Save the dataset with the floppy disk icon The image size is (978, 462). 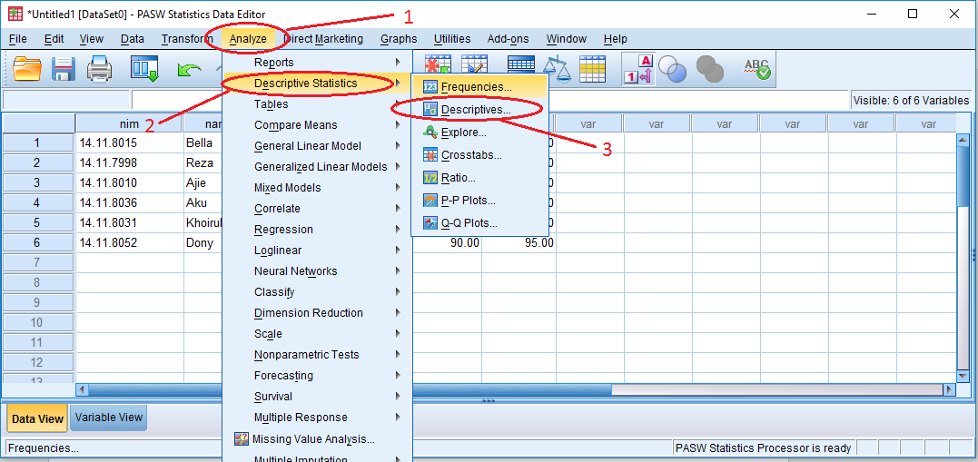tap(64, 68)
